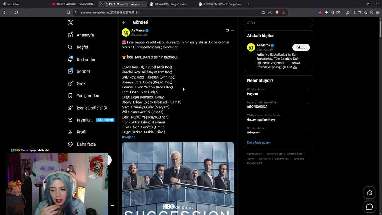Click the browser forward arrow
382x215 pixels.
tap(10, 13)
